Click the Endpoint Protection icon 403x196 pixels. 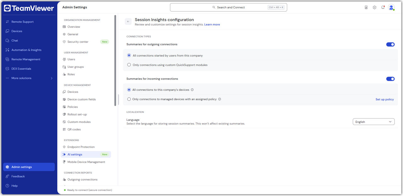point(64,147)
